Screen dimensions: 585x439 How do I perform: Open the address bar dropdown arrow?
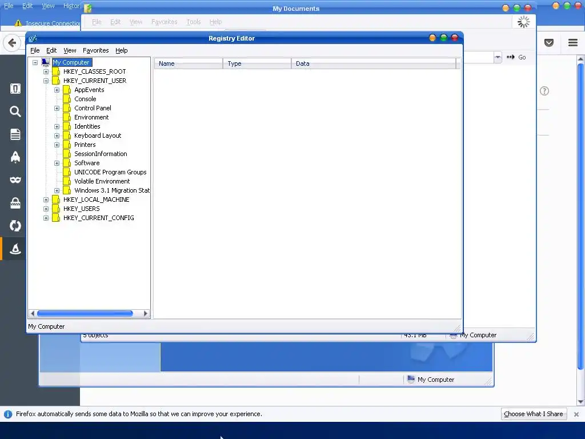[x=498, y=57]
